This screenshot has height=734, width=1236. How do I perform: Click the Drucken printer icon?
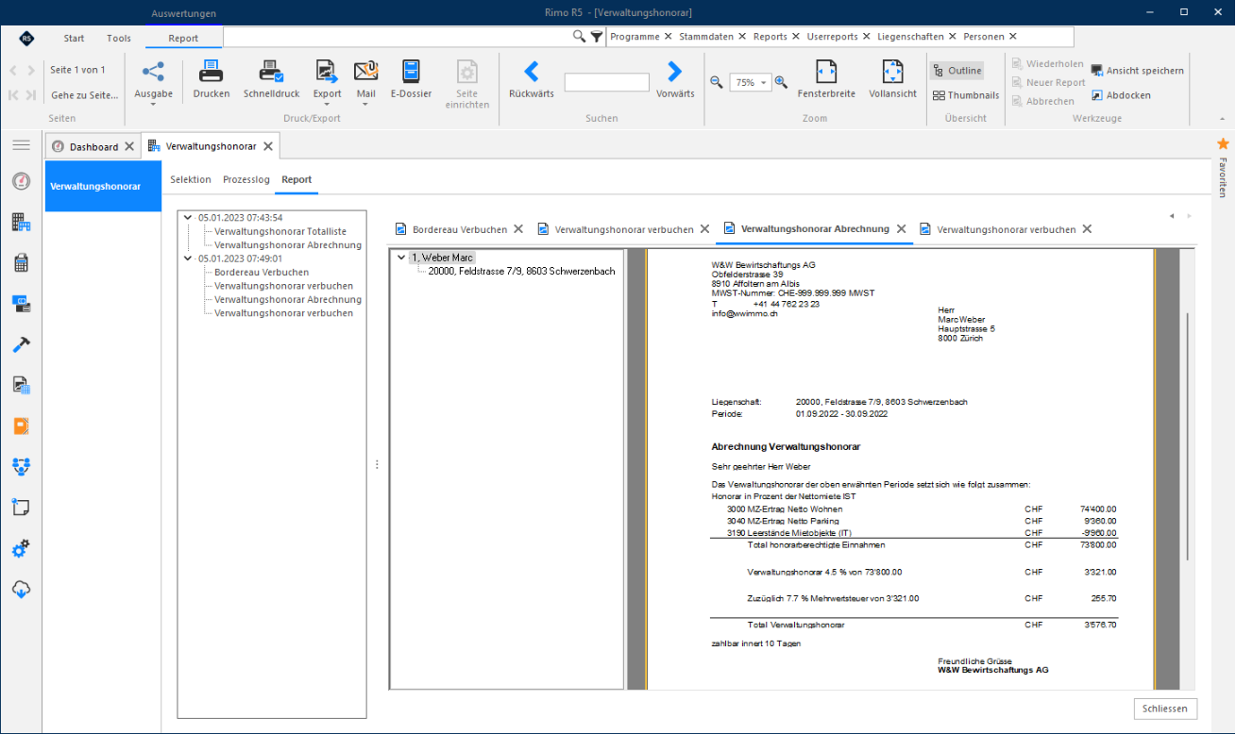(x=211, y=72)
